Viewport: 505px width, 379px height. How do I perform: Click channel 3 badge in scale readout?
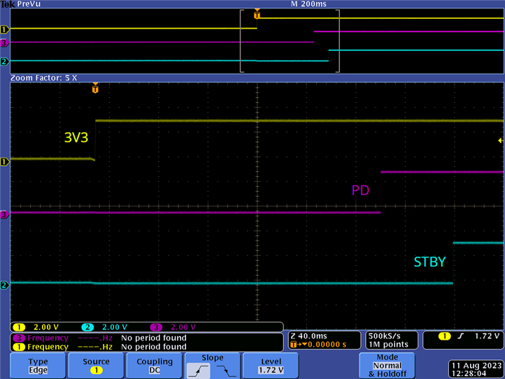pos(156,327)
